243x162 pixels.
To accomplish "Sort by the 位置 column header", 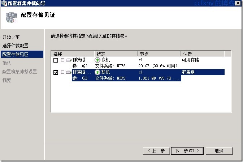I will 203,54.
